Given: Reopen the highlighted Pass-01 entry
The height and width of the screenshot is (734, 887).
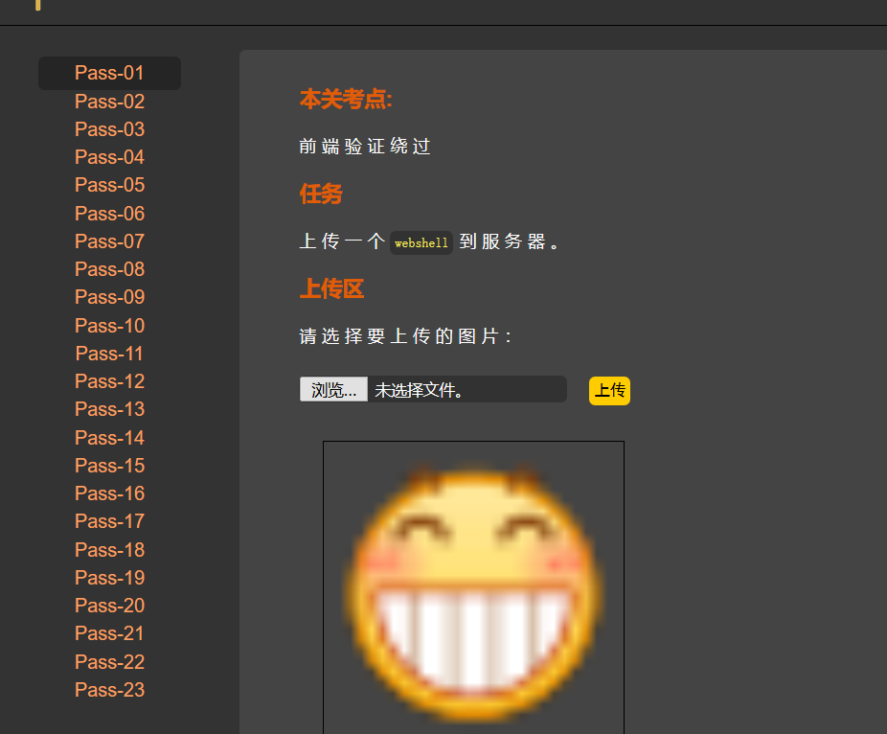Looking at the screenshot, I should click(109, 73).
